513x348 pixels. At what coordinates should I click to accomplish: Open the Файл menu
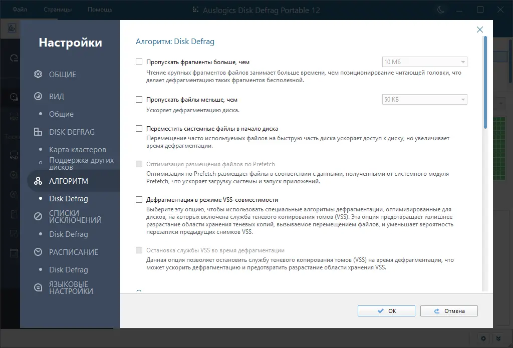pyautogui.click(x=20, y=9)
